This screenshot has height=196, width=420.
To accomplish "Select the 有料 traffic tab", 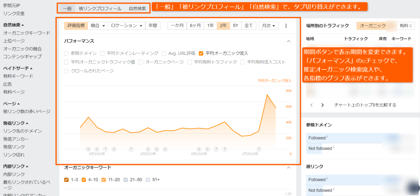I will pos(406,25).
